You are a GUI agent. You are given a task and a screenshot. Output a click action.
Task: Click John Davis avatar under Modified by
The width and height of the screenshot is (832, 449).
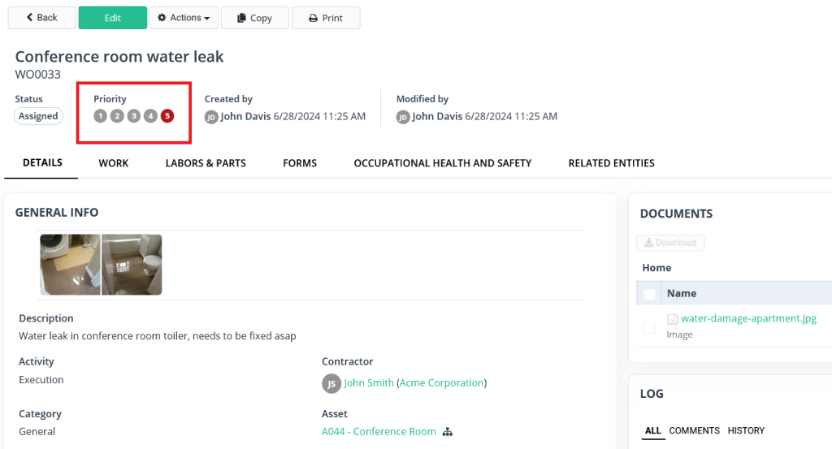click(403, 117)
